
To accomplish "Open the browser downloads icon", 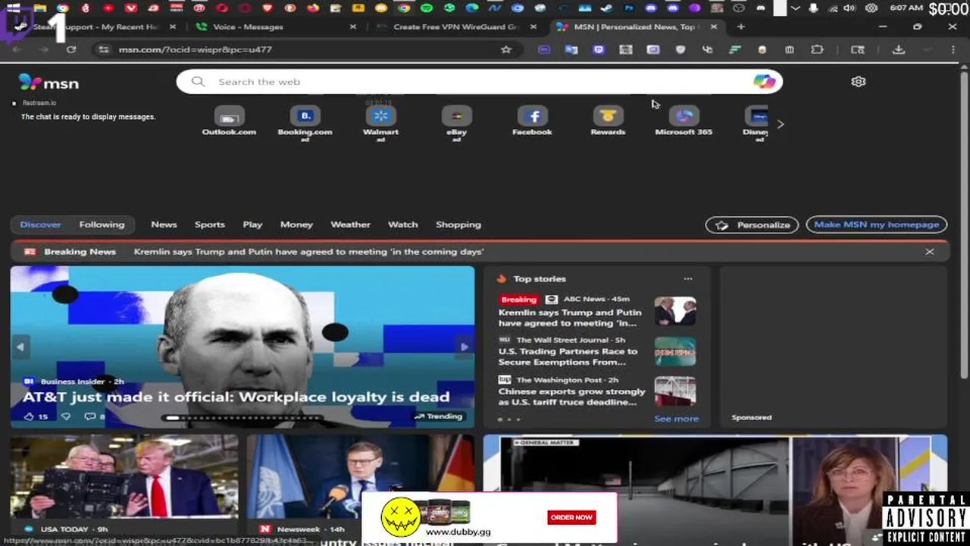I will pyautogui.click(x=899, y=49).
